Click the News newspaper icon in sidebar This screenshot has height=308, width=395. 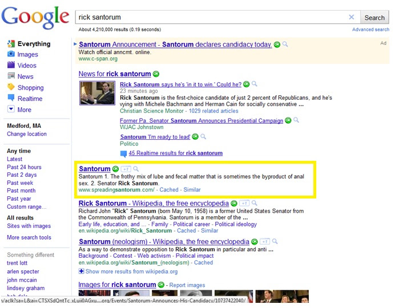pyautogui.click(x=11, y=76)
